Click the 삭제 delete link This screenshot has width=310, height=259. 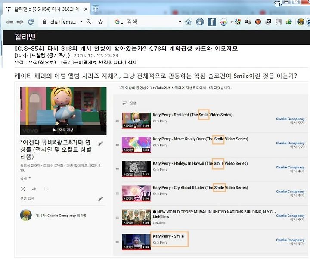132,63
